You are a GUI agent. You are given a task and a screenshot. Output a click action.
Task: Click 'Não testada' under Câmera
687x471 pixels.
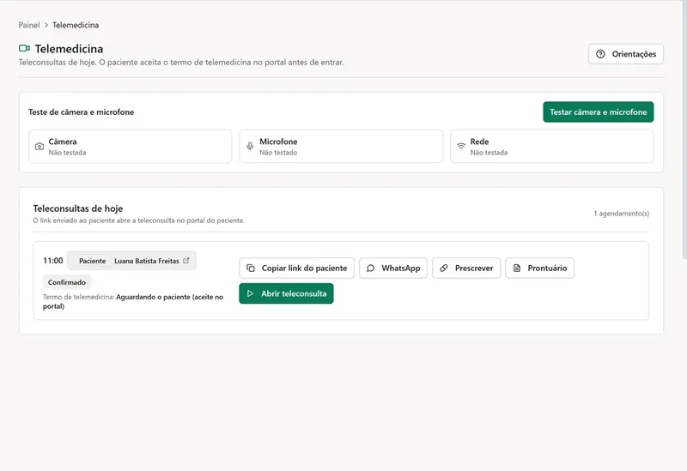67,153
